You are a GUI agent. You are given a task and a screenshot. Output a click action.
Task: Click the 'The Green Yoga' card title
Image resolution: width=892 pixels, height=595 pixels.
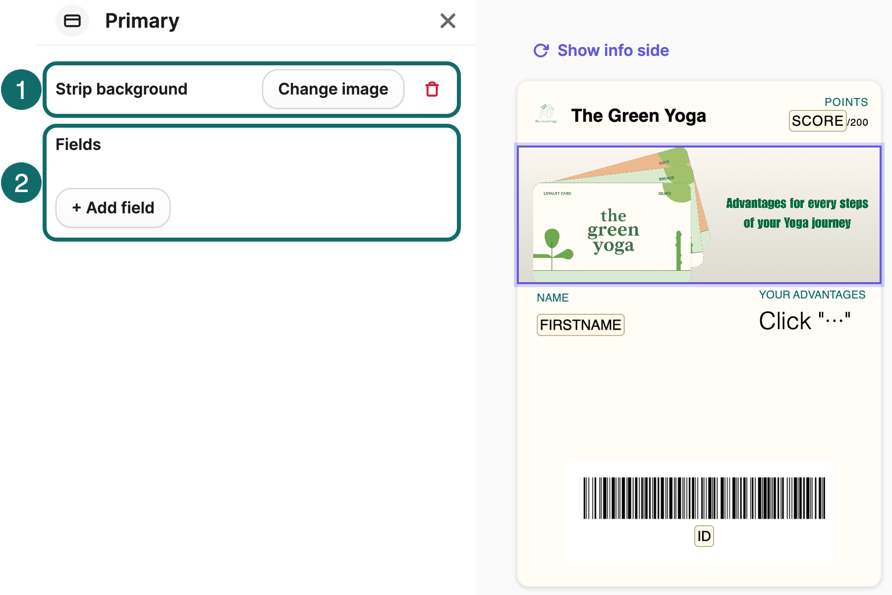[x=638, y=115]
